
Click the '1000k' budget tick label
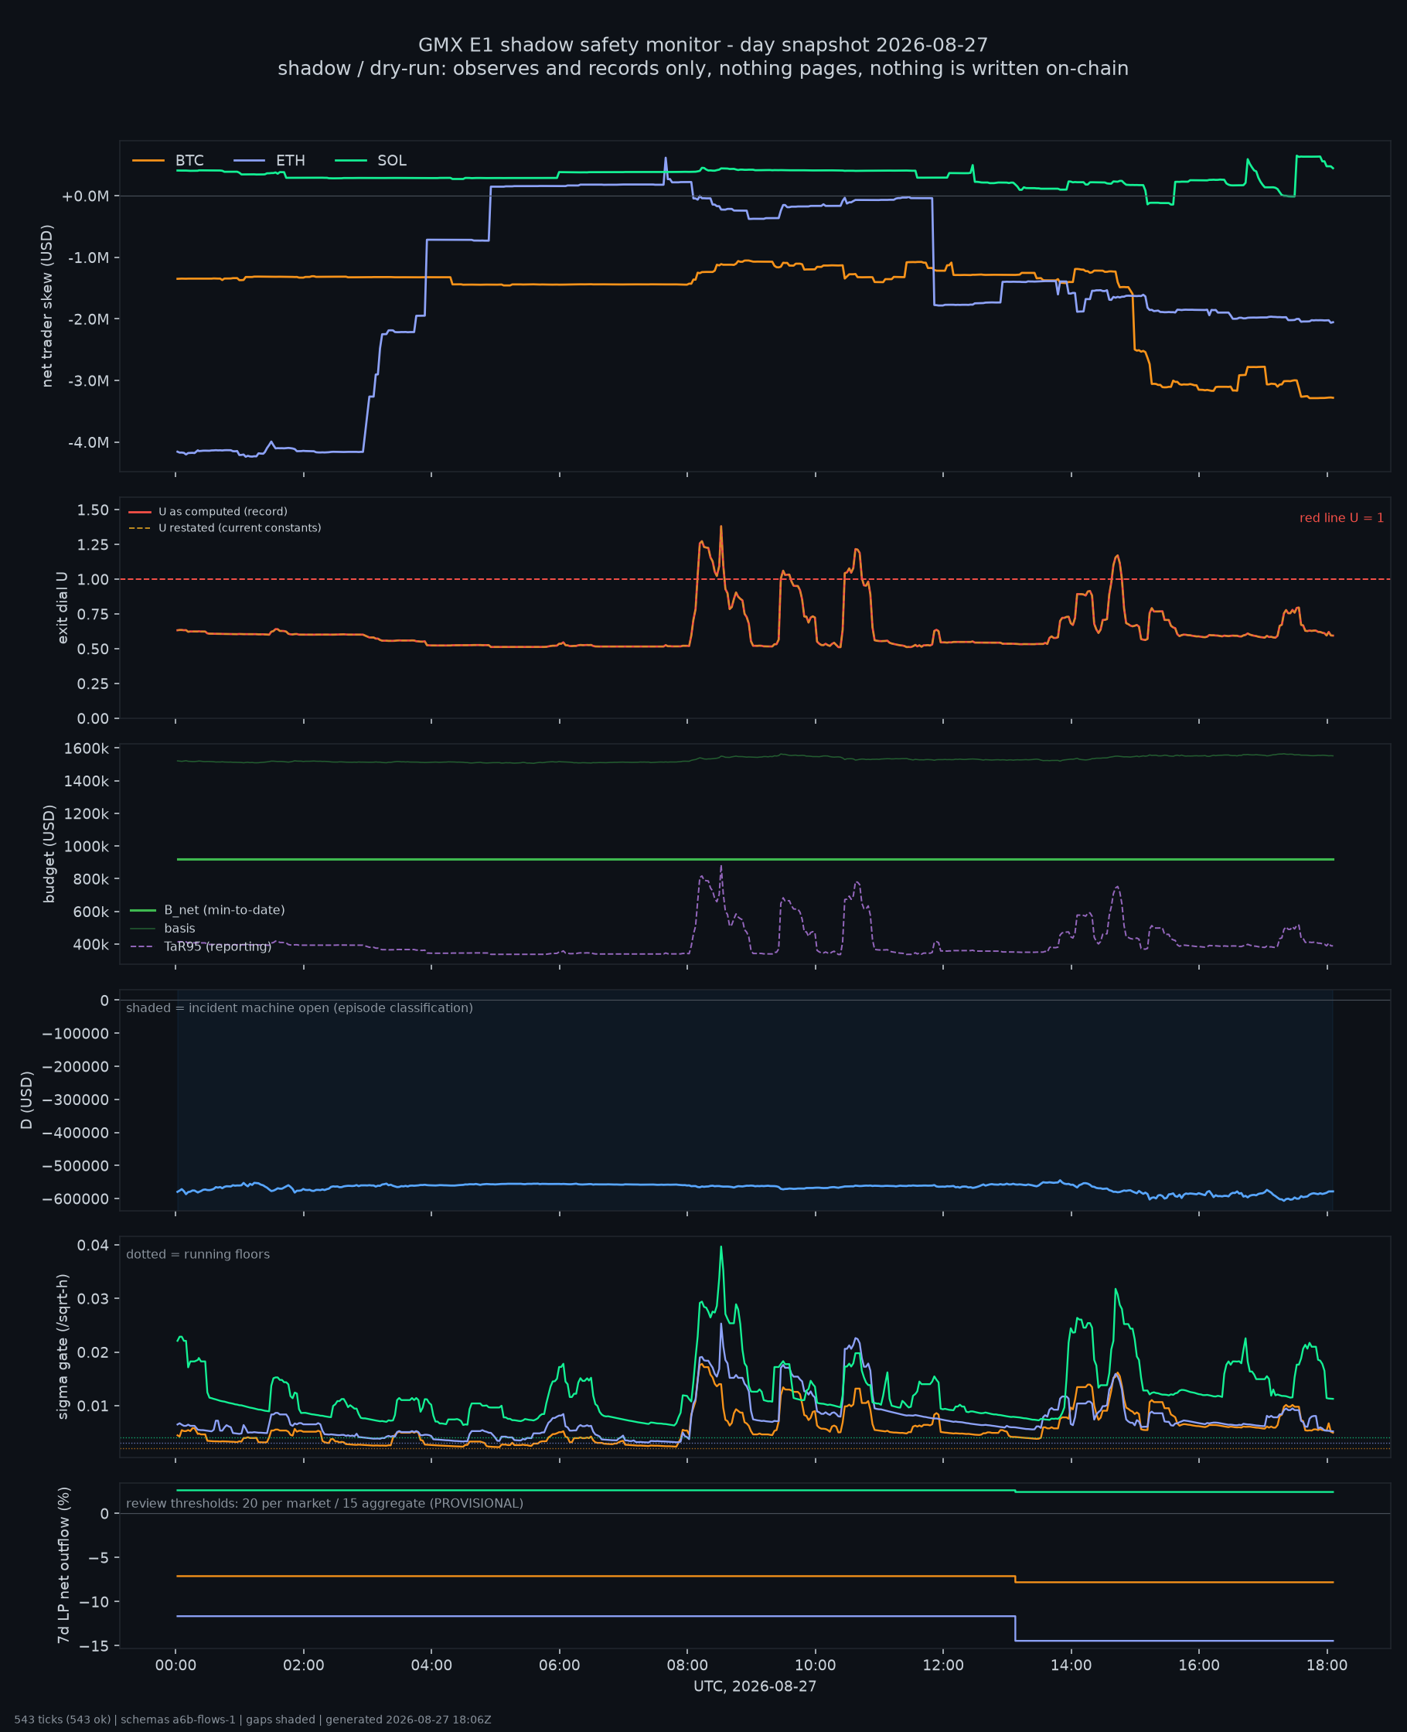[x=86, y=846]
